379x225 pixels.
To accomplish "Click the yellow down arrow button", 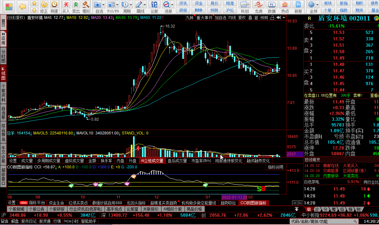I will (x=34, y=10).
